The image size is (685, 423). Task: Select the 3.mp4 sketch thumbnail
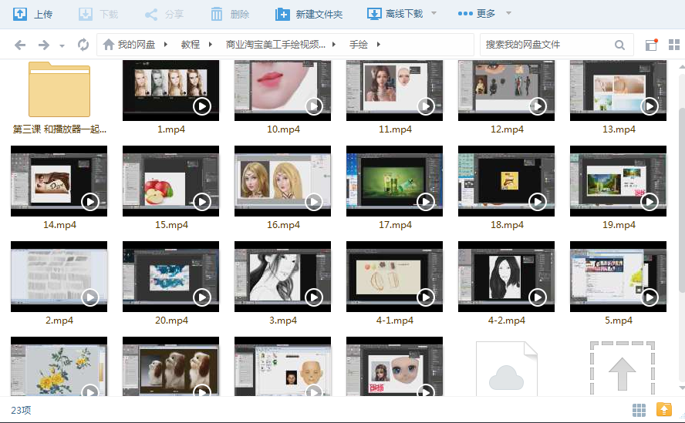coord(282,277)
